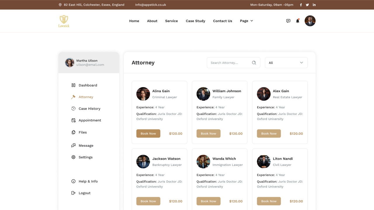Book Now for Alina Gain
The height and width of the screenshot is (210, 374).
click(x=148, y=133)
